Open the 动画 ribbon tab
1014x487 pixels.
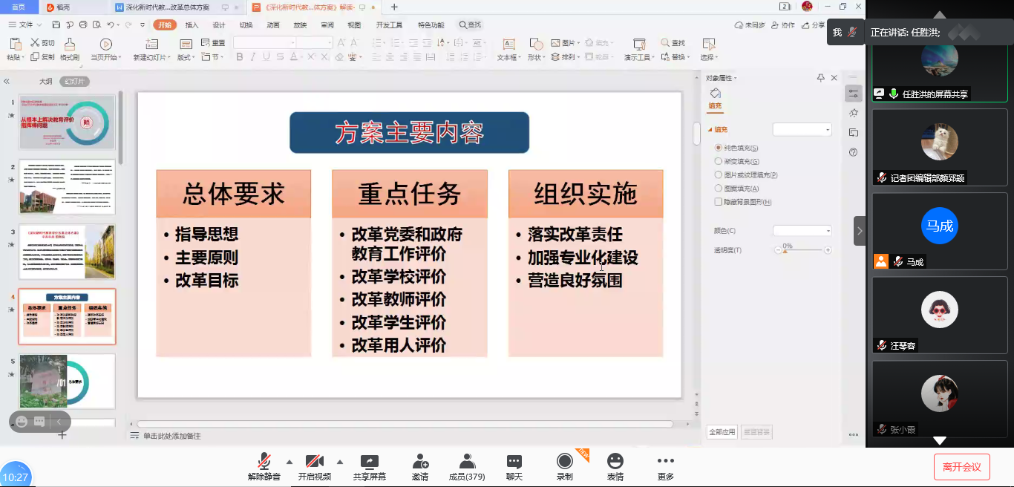(x=272, y=24)
